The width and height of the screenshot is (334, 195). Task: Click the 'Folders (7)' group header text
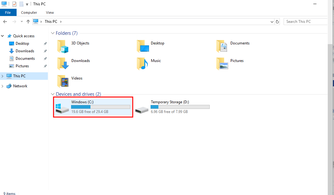click(67, 33)
